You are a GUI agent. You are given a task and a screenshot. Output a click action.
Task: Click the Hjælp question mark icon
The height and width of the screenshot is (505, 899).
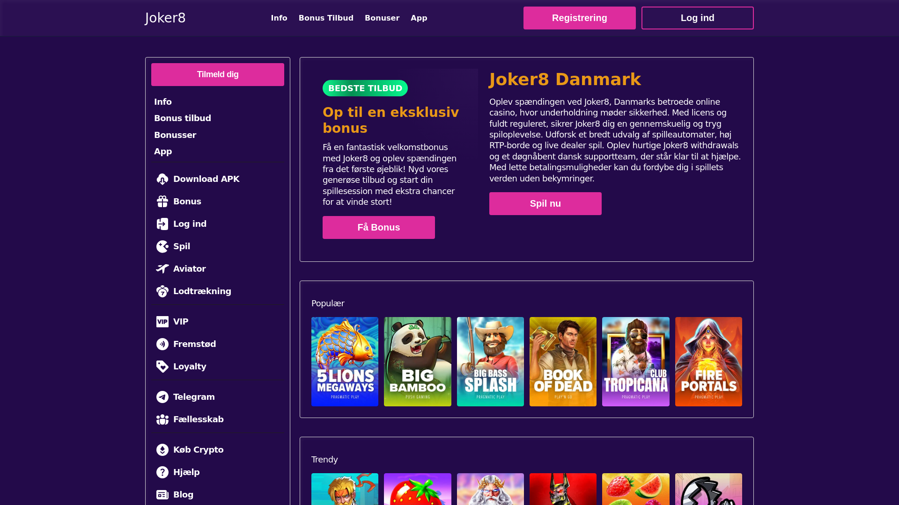pyautogui.click(x=162, y=472)
